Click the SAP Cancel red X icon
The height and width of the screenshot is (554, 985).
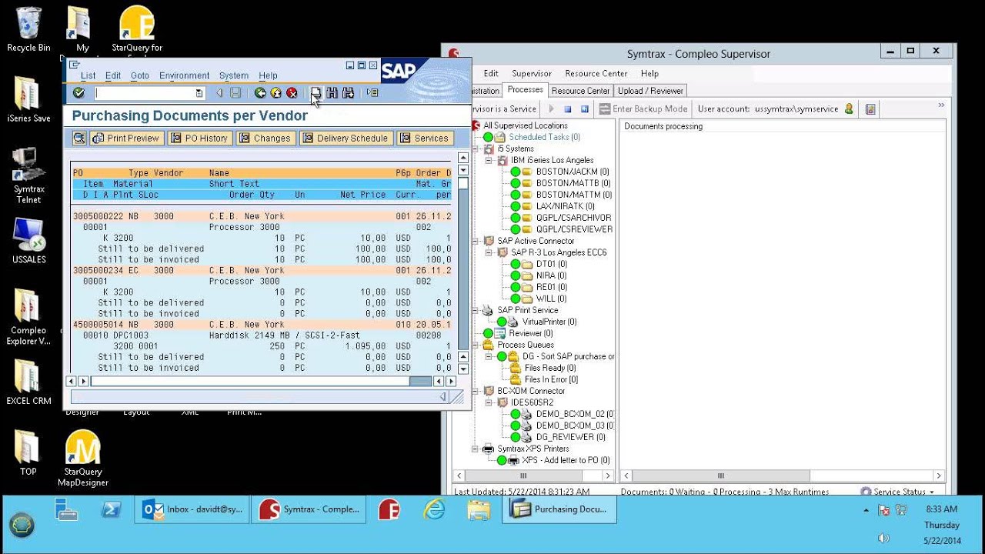[292, 93]
